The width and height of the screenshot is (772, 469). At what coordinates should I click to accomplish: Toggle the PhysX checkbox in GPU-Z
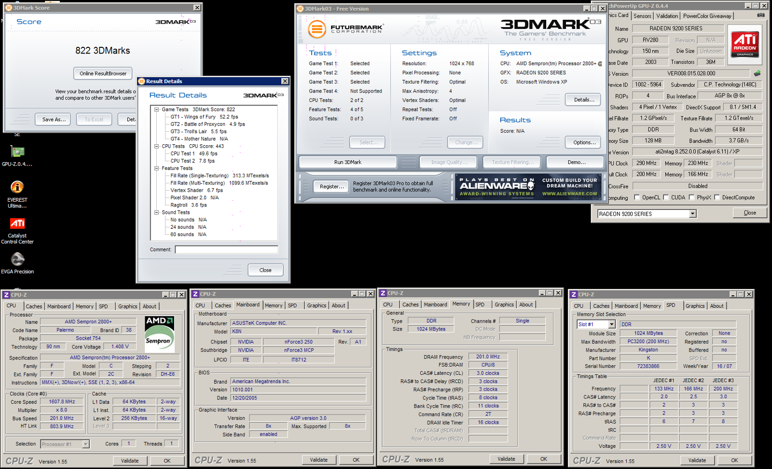point(691,197)
